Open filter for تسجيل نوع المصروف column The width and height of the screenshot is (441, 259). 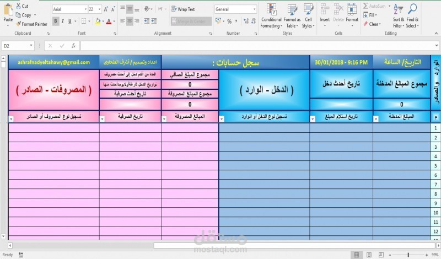point(11,119)
